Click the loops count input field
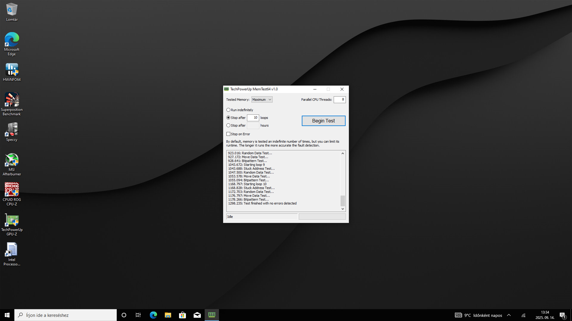 pyautogui.click(x=253, y=118)
